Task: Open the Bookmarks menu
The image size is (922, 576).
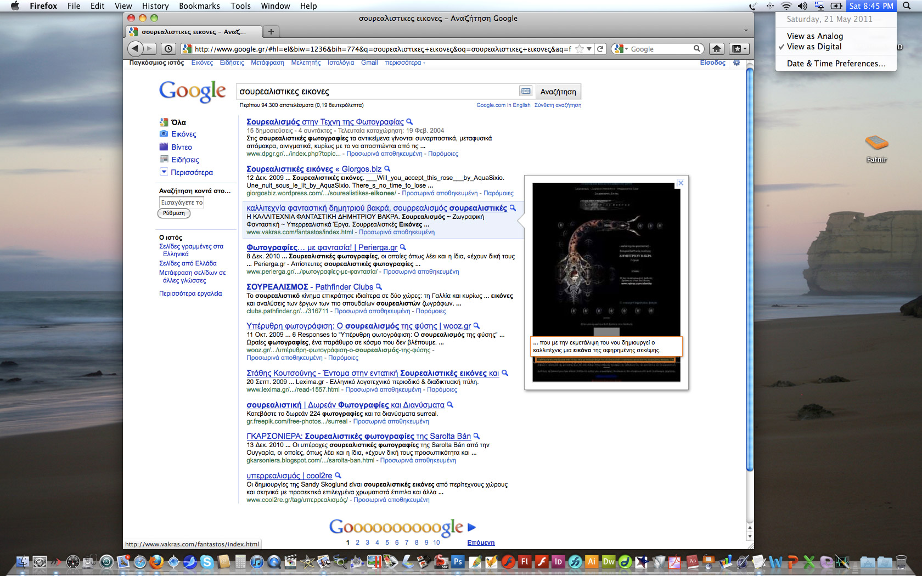Action: pyautogui.click(x=199, y=6)
